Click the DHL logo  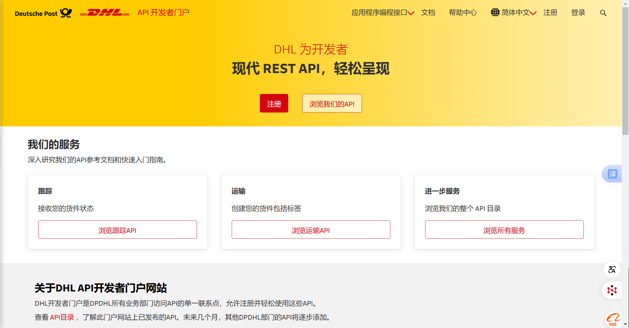pyautogui.click(x=105, y=13)
